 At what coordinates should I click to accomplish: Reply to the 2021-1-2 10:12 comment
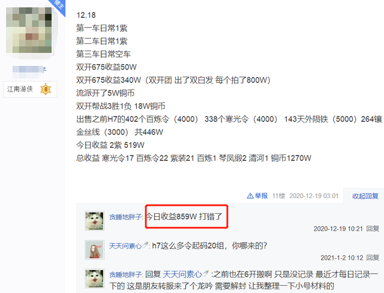click(x=373, y=258)
